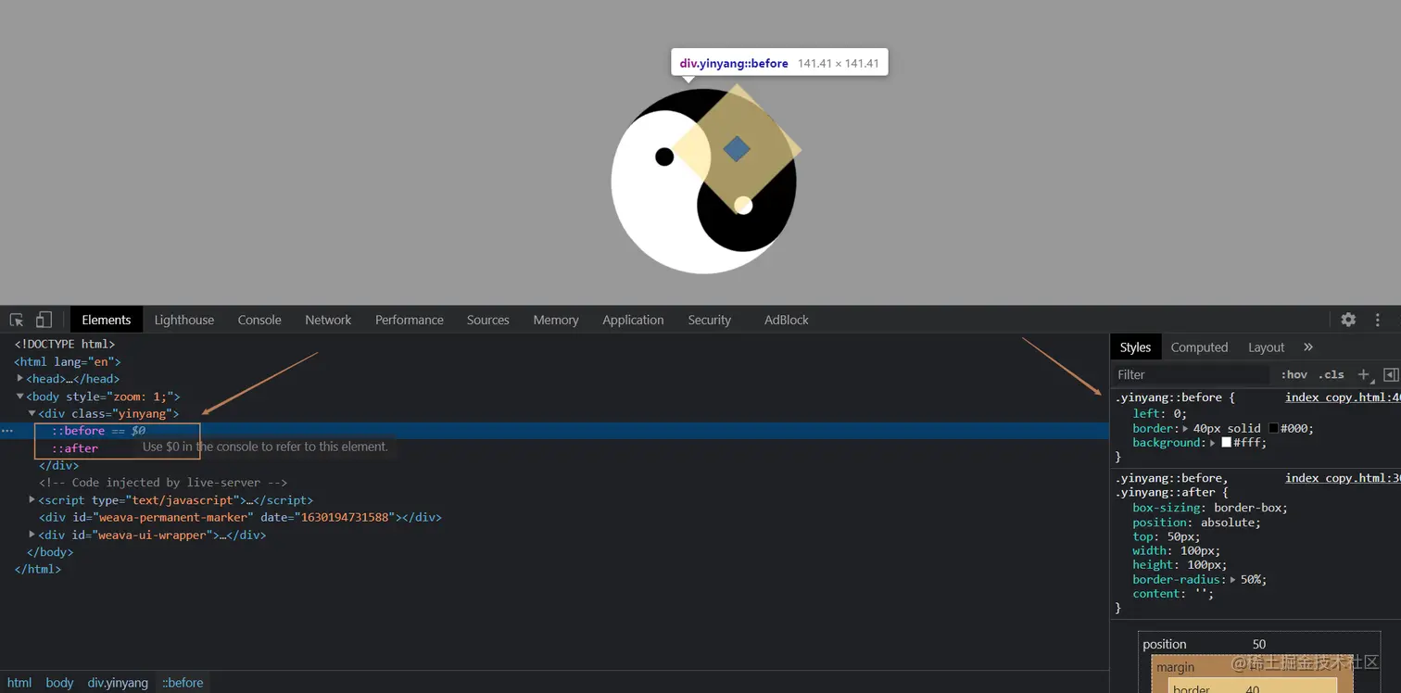Select the ::before pseudo-element row

point(554,431)
